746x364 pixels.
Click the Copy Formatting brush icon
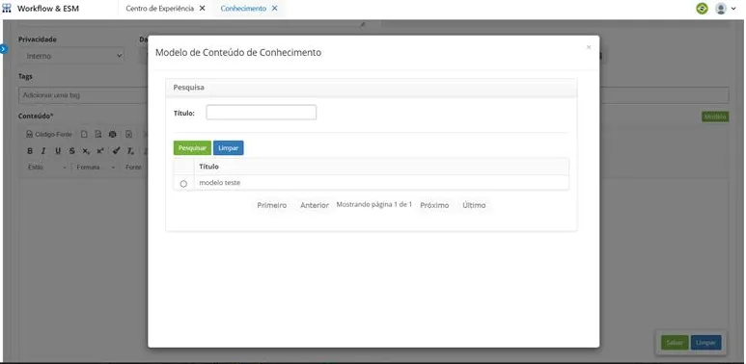116,151
